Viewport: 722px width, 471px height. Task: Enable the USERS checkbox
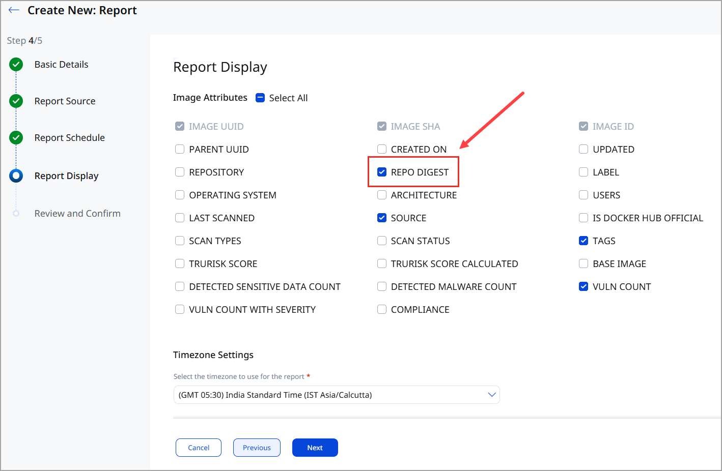point(584,195)
